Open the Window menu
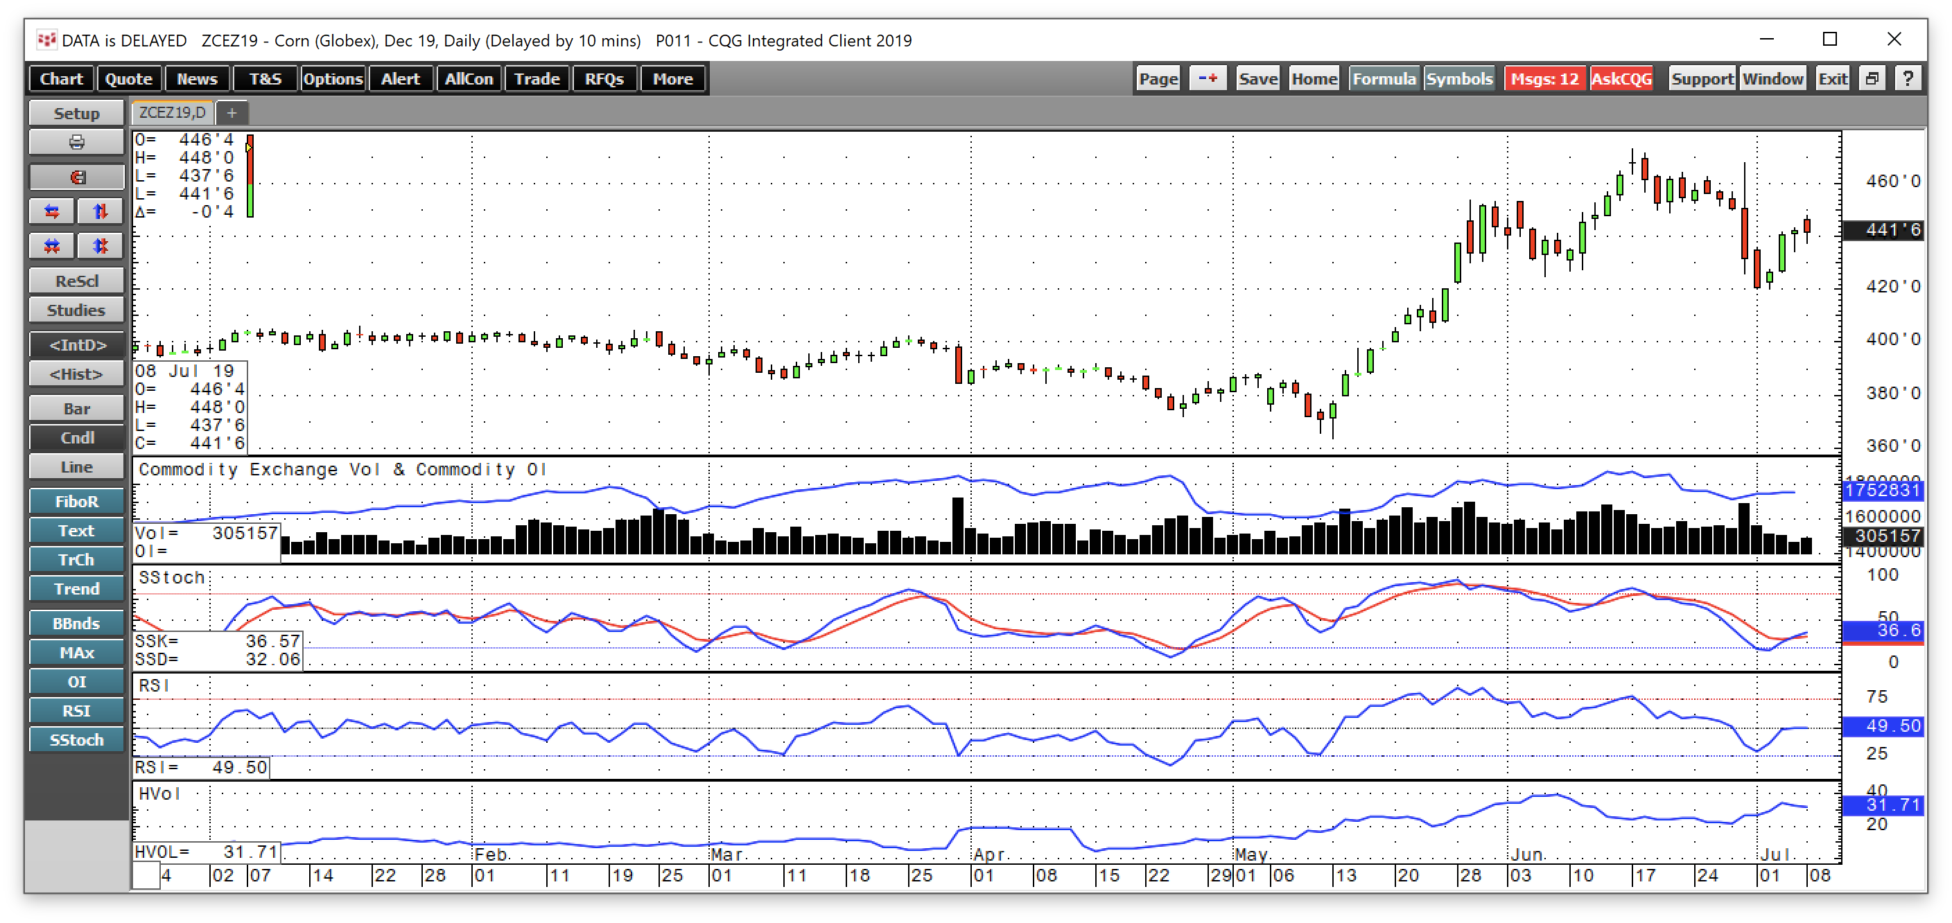Screen dimensions: 1952x923 (1772, 79)
